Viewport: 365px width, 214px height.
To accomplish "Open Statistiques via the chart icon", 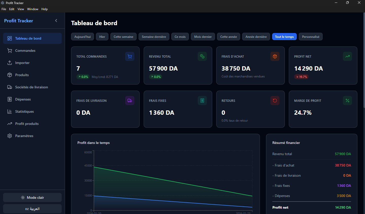I will click(x=10, y=111).
